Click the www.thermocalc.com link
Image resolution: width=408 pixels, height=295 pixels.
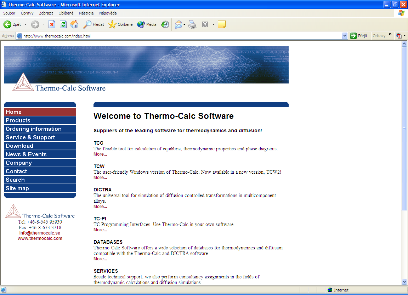click(x=40, y=238)
